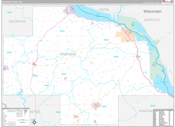Screen dimensions: 175x127
Task: Click the PLAINVIEW row in ZIP index
Action: pyautogui.click(x=162, y=122)
